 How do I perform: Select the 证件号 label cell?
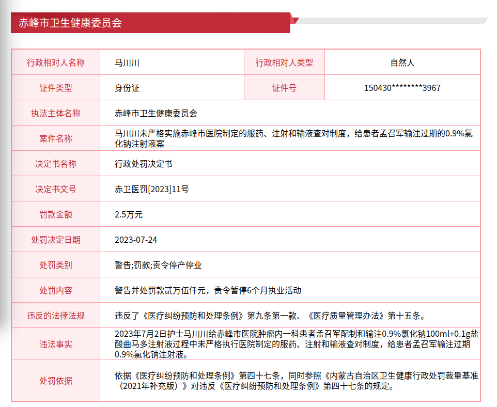284,88
